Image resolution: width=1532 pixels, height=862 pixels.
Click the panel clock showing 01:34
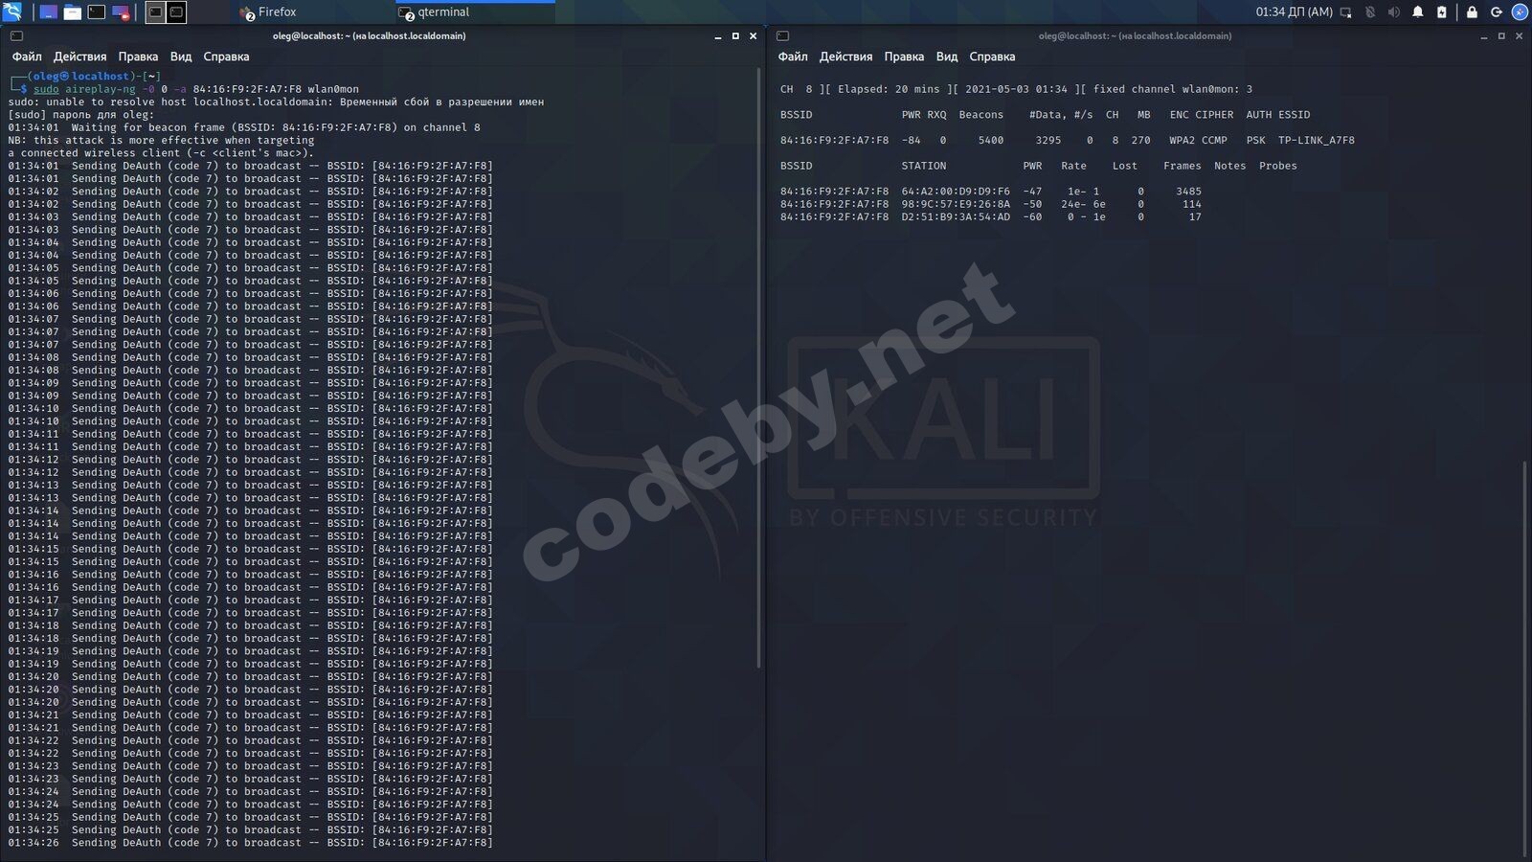(1294, 12)
